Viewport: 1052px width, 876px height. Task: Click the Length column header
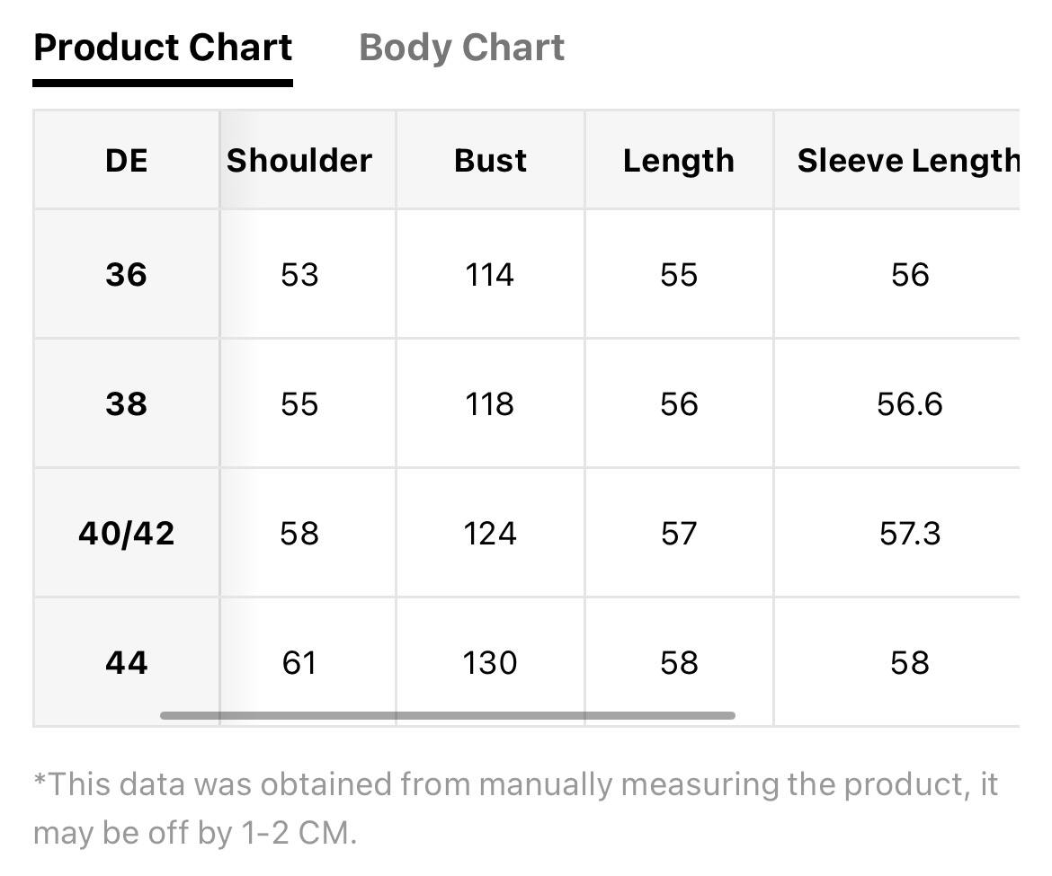click(x=679, y=160)
